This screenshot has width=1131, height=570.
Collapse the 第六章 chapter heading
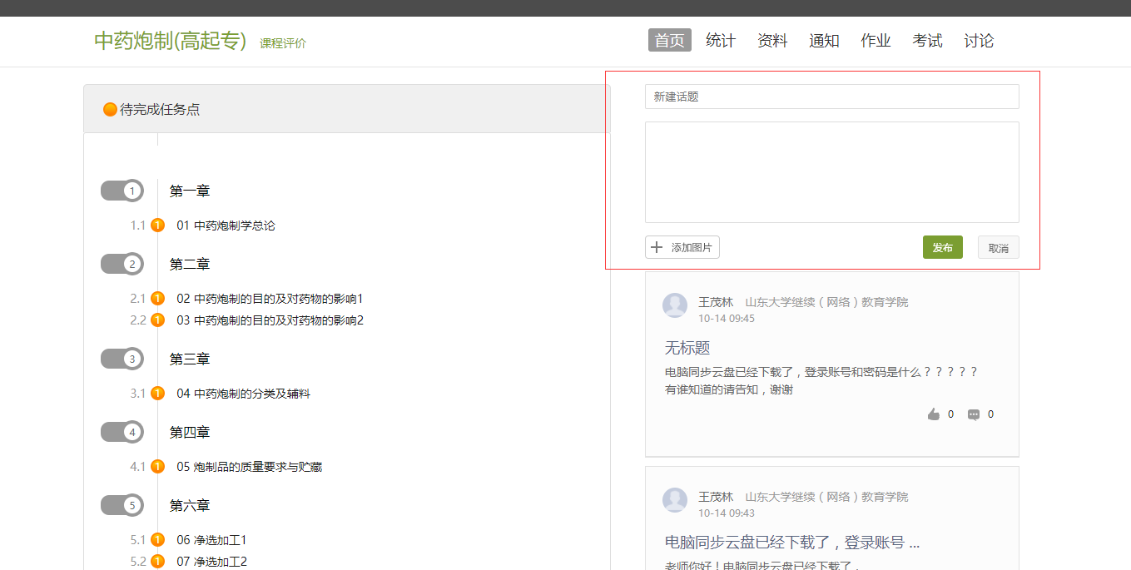190,506
